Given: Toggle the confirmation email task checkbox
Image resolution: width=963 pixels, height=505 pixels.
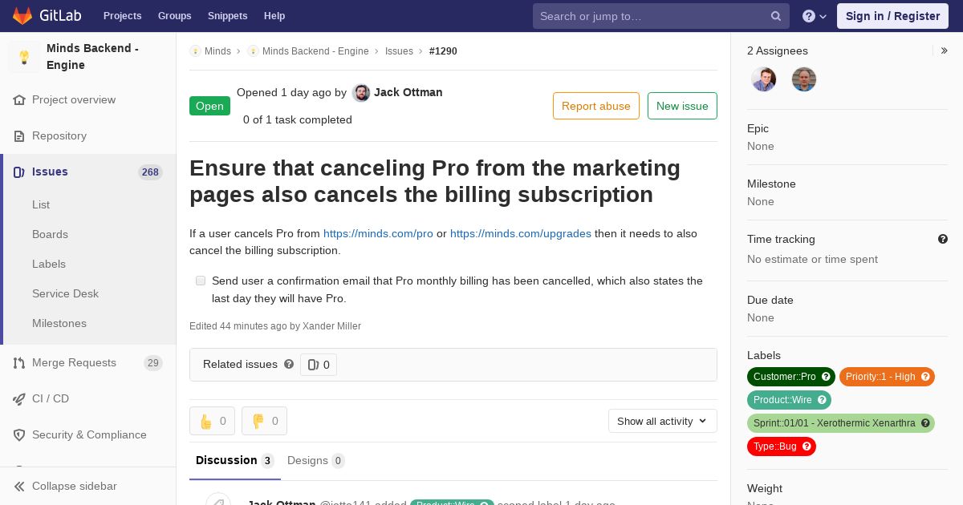Looking at the screenshot, I should coord(201,281).
